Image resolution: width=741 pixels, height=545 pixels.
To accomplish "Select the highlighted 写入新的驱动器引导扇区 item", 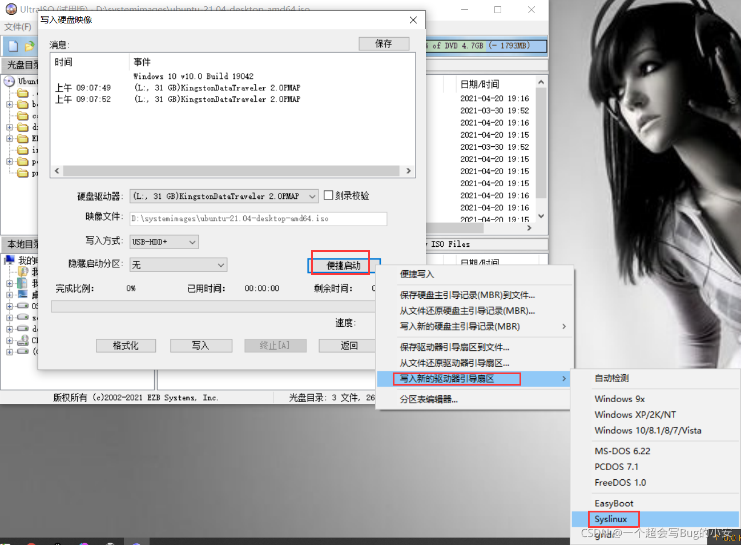I will [x=474, y=379].
